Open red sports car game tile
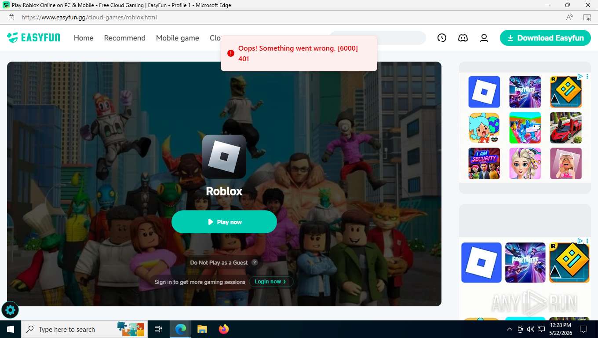This screenshot has width=598, height=338. (x=566, y=128)
